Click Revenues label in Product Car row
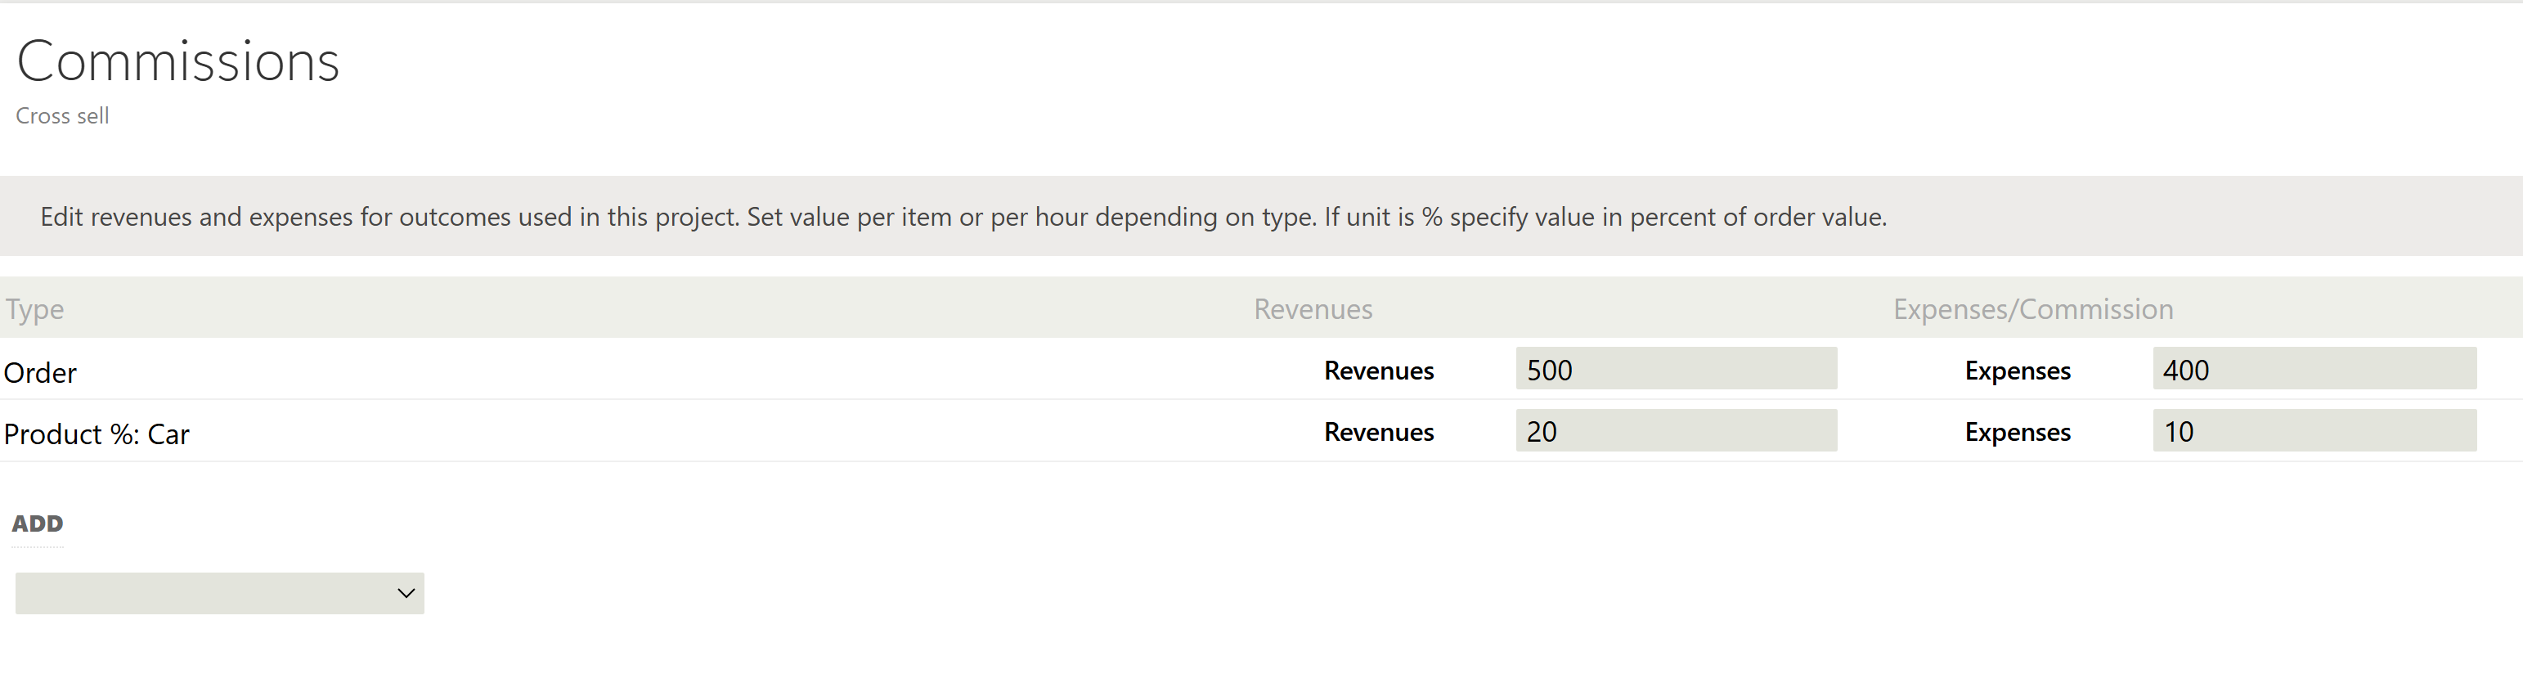The image size is (2523, 683). click(1378, 432)
